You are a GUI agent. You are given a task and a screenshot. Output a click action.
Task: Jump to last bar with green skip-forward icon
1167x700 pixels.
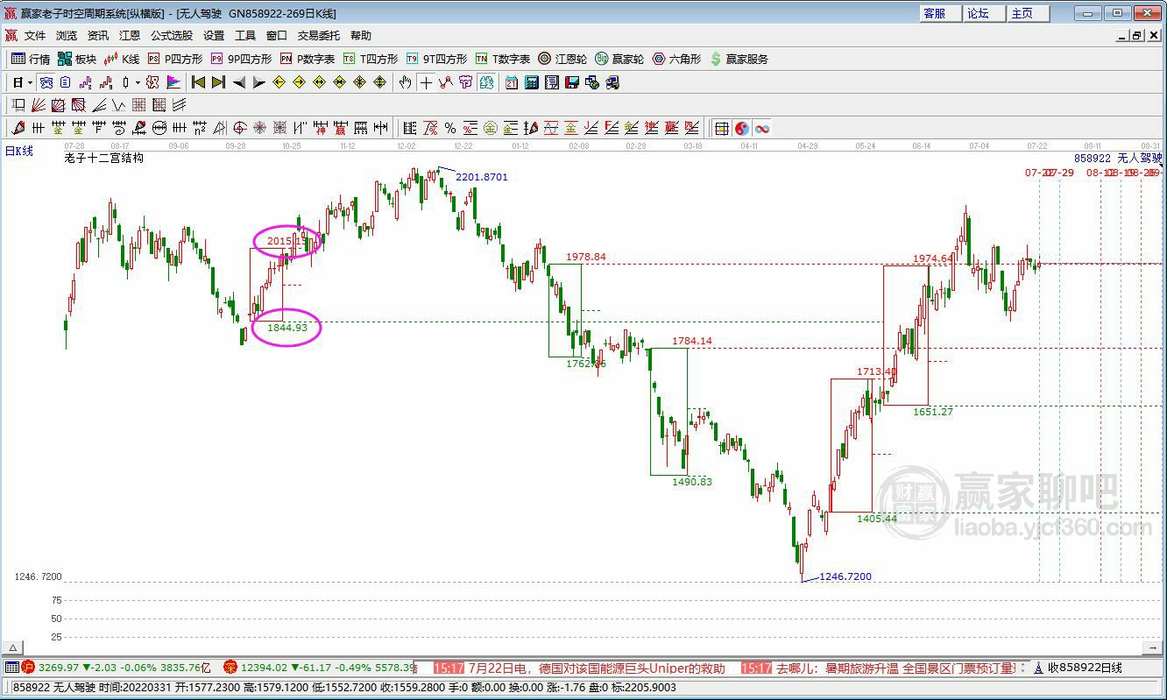[218, 82]
